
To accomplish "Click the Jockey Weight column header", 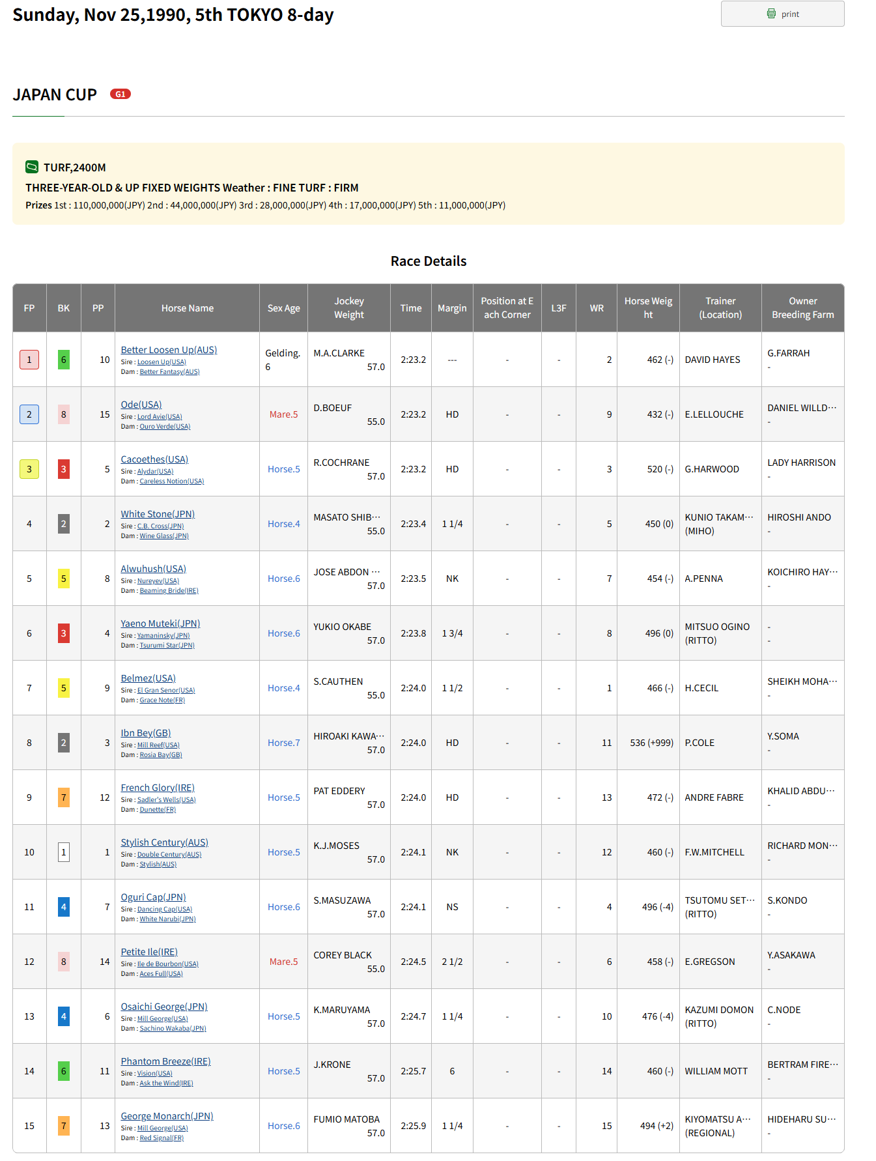I will click(x=349, y=308).
